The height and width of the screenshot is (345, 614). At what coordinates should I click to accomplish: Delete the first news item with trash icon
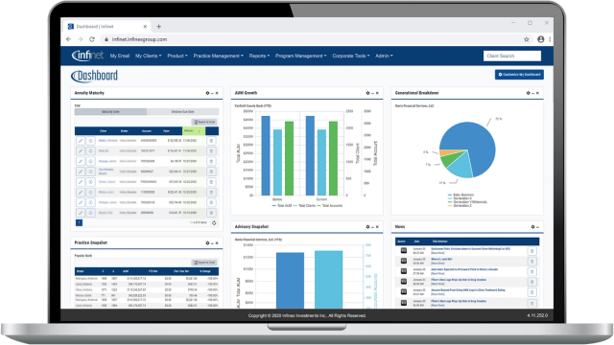[x=531, y=251]
